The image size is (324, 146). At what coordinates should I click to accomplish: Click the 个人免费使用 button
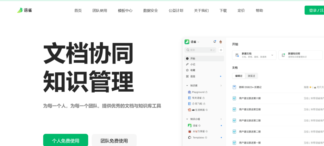(x=65, y=141)
